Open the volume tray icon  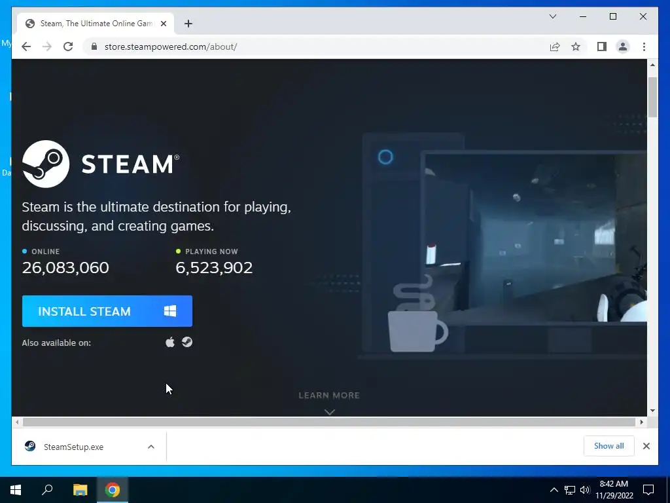point(585,490)
